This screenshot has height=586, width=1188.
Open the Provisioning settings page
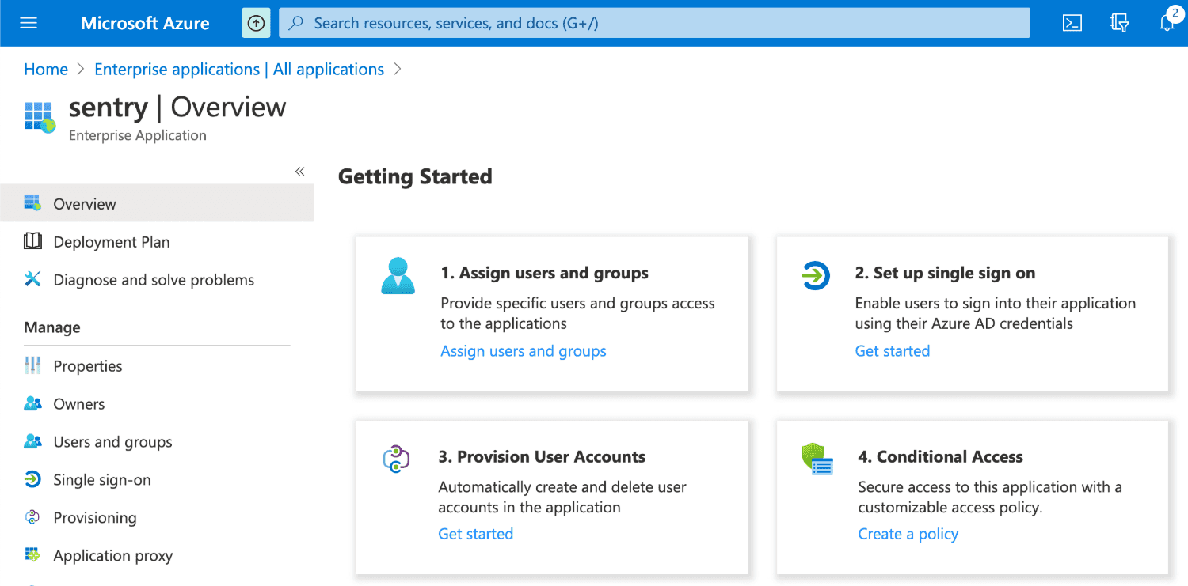point(95,517)
